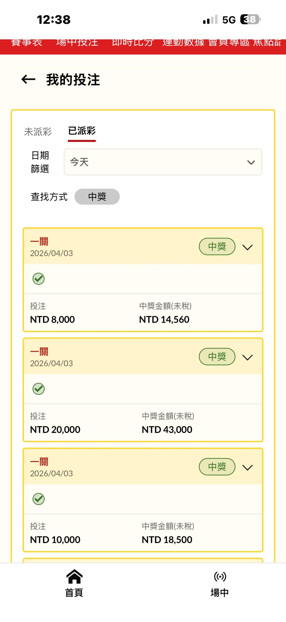The image size is (286, 622).
Task: Tap the battery status icon
Action: pyautogui.click(x=250, y=19)
